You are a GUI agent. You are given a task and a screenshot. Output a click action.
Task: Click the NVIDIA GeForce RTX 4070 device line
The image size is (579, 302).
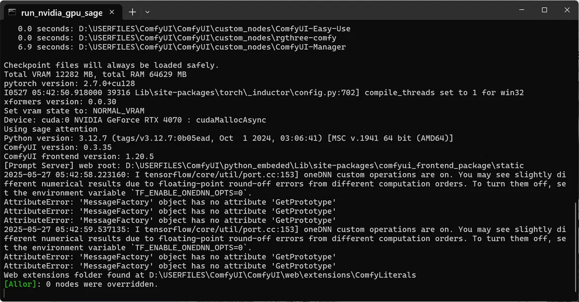click(x=135, y=120)
